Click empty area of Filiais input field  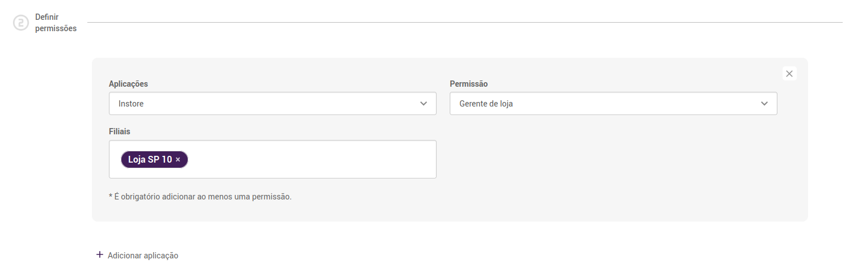coord(312,160)
